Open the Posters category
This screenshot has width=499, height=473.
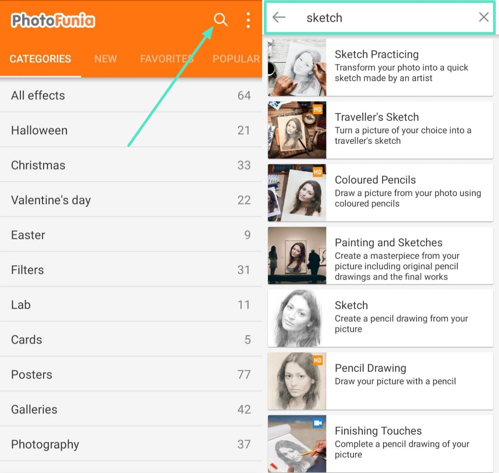131,374
